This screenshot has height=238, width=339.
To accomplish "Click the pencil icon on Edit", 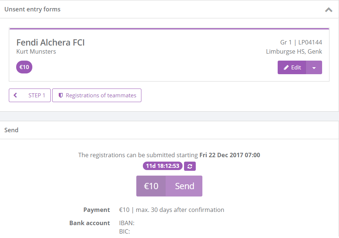I will [286, 68].
